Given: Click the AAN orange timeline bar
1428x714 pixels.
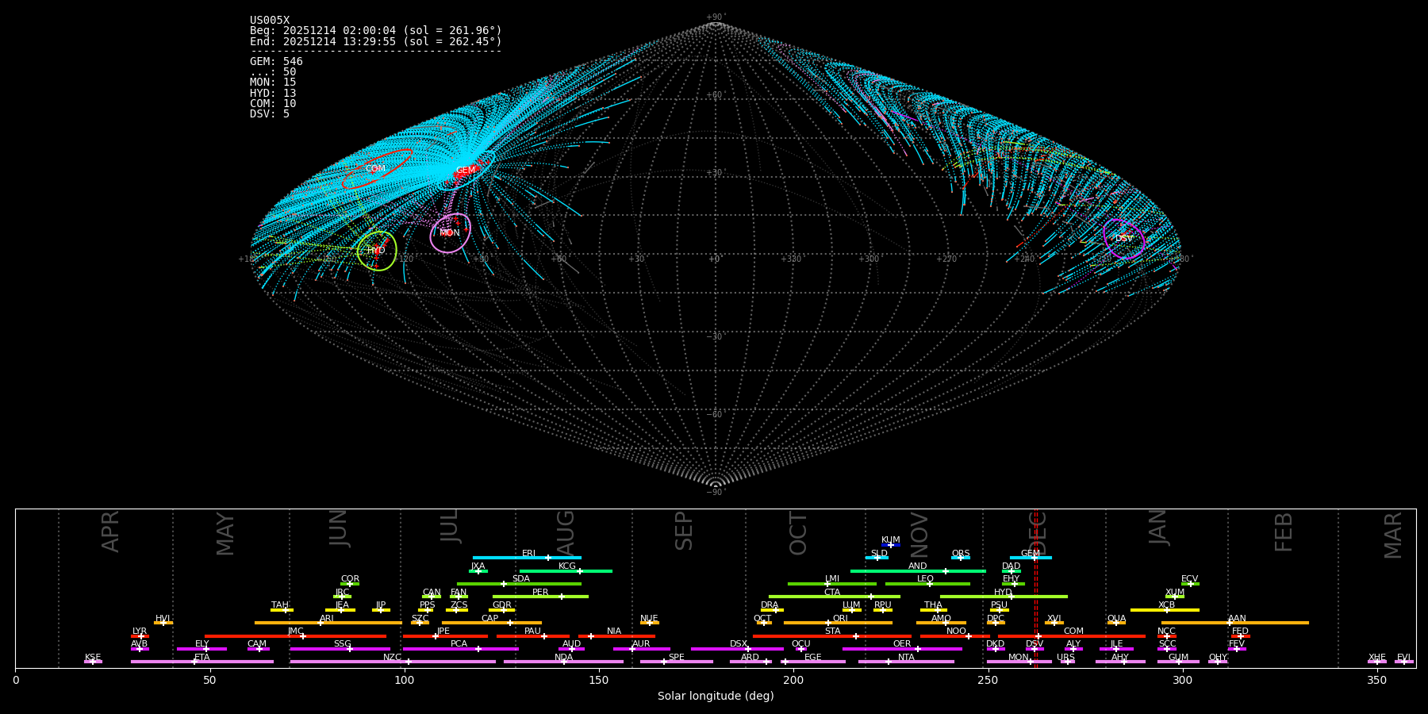Looking at the screenshot, I should pos(1235,623).
